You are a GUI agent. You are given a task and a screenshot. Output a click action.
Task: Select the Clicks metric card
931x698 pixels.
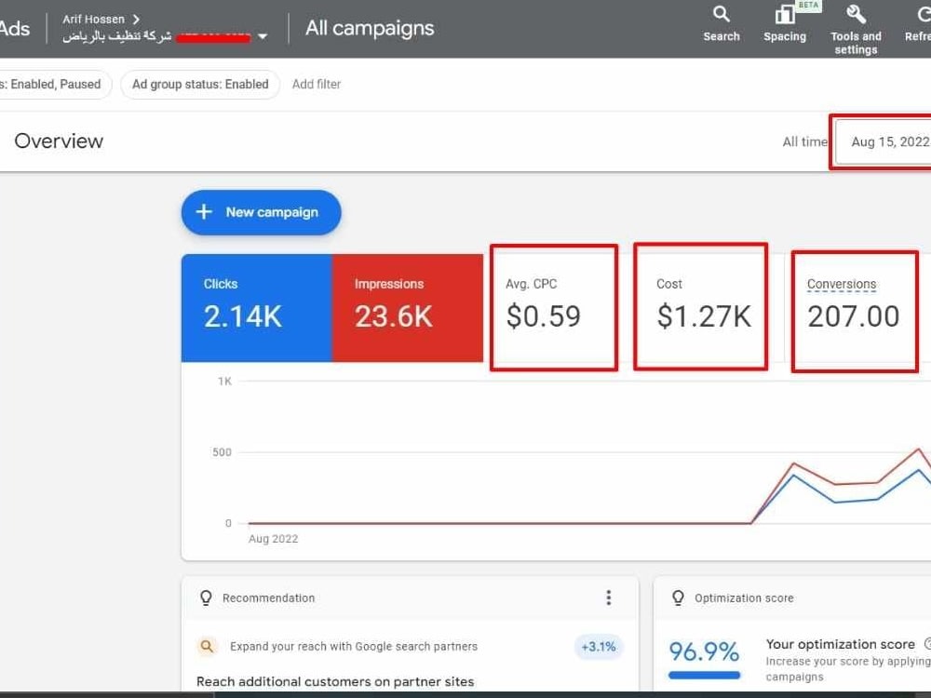click(257, 307)
